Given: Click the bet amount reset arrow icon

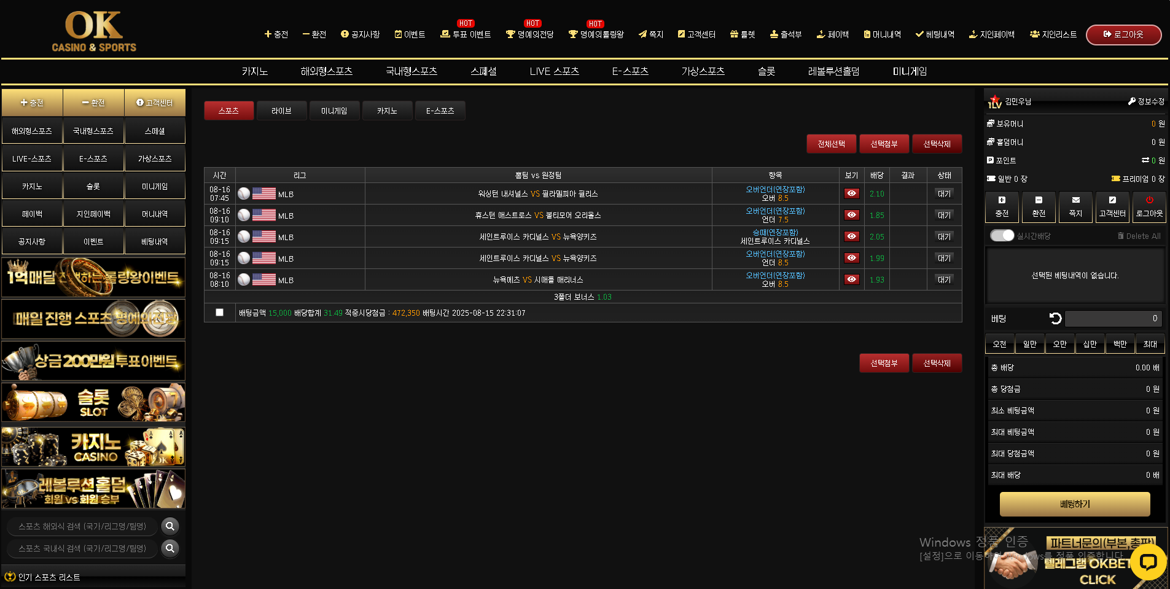Looking at the screenshot, I should tap(1055, 318).
